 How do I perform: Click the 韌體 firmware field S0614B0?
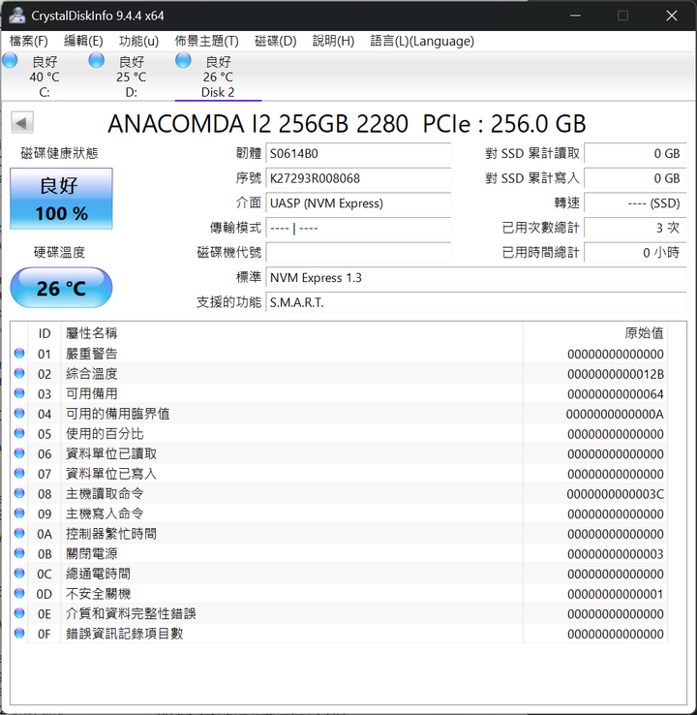358,153
